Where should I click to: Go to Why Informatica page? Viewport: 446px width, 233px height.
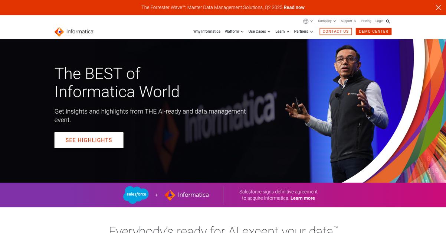pos(207,32)
